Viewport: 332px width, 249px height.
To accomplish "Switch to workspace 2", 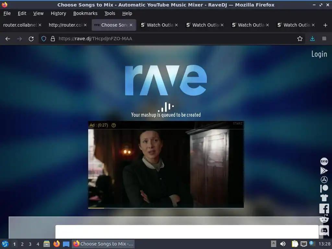I will [x=22, y=244].
